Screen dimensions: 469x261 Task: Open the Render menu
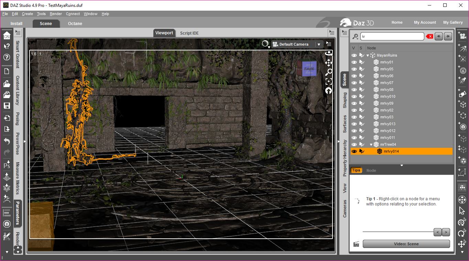(56, 14)
